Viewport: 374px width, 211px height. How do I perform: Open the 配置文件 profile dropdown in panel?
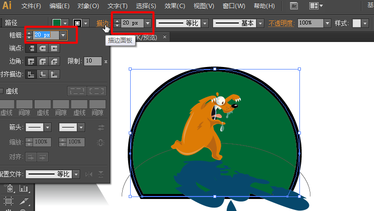[x=76, y=174]
